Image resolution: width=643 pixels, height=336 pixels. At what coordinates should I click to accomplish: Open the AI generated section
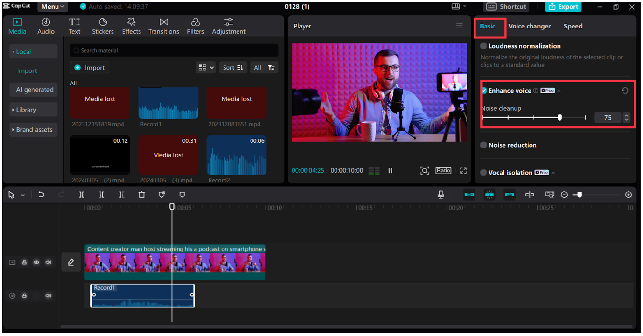pyautogui.click(x=33, y=89)
